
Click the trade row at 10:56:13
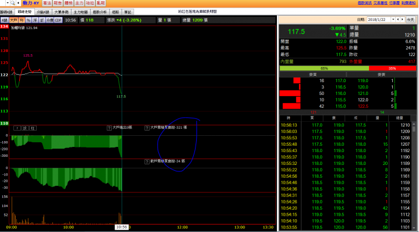coord(345,125)
